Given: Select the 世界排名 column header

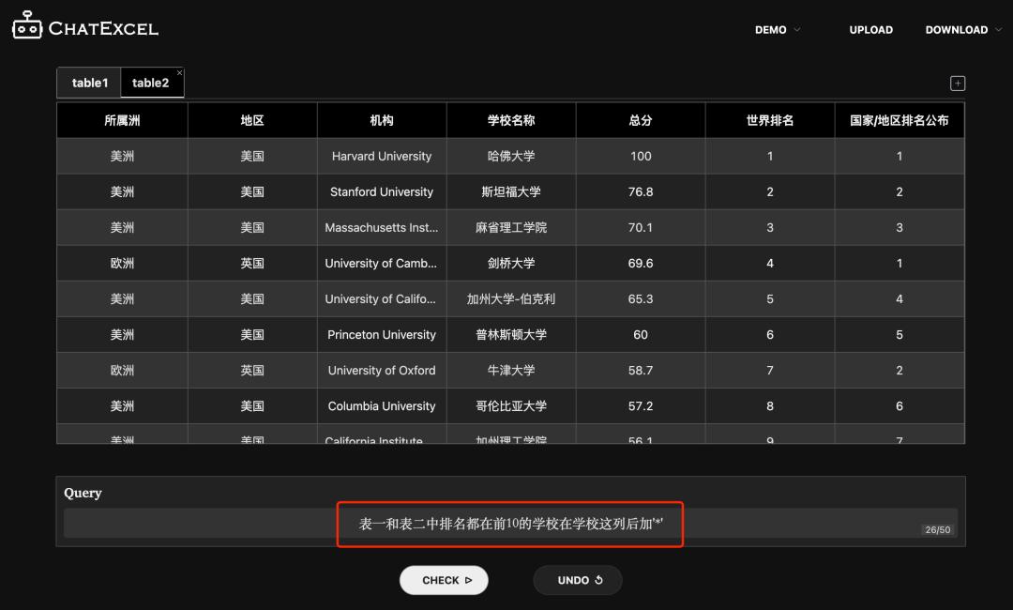Looking at the screenshot, I should pyautogui.click(x=769, y=120).
